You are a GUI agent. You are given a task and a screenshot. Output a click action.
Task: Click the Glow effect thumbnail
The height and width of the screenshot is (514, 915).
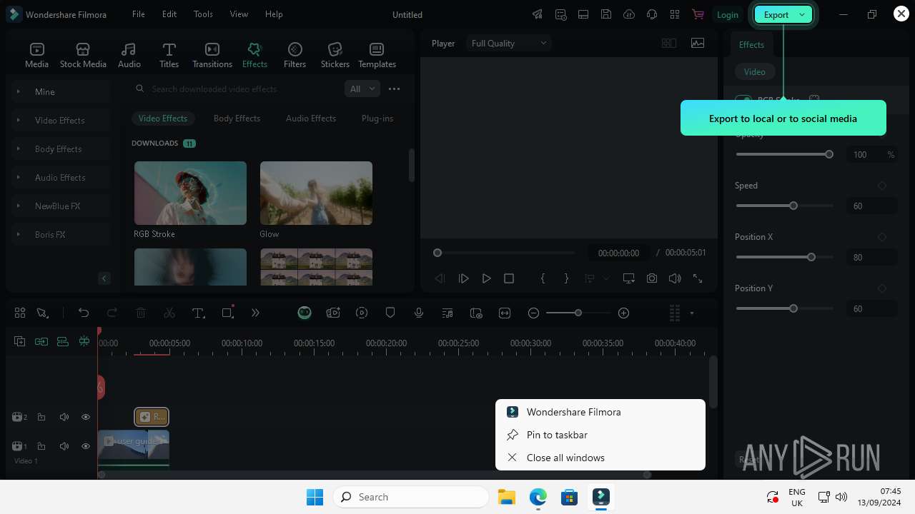tap(316, 193)
